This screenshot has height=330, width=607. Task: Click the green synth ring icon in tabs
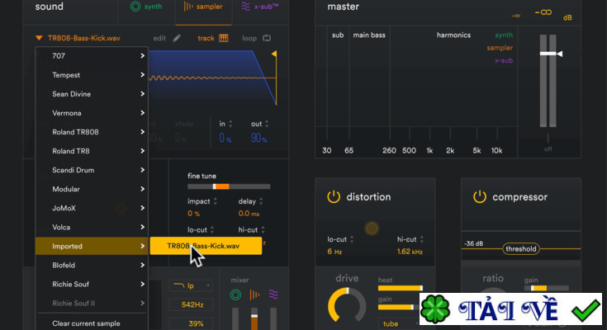[x=135, y=7]
